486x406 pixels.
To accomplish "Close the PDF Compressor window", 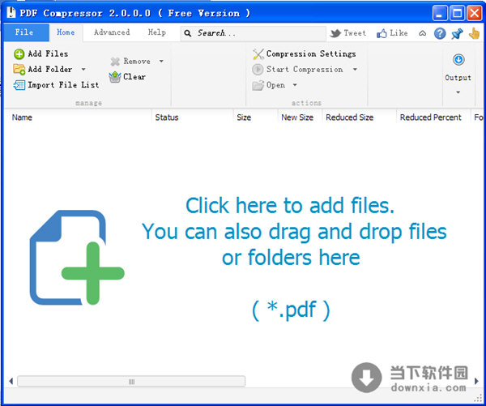I will [x=474, y=13].
